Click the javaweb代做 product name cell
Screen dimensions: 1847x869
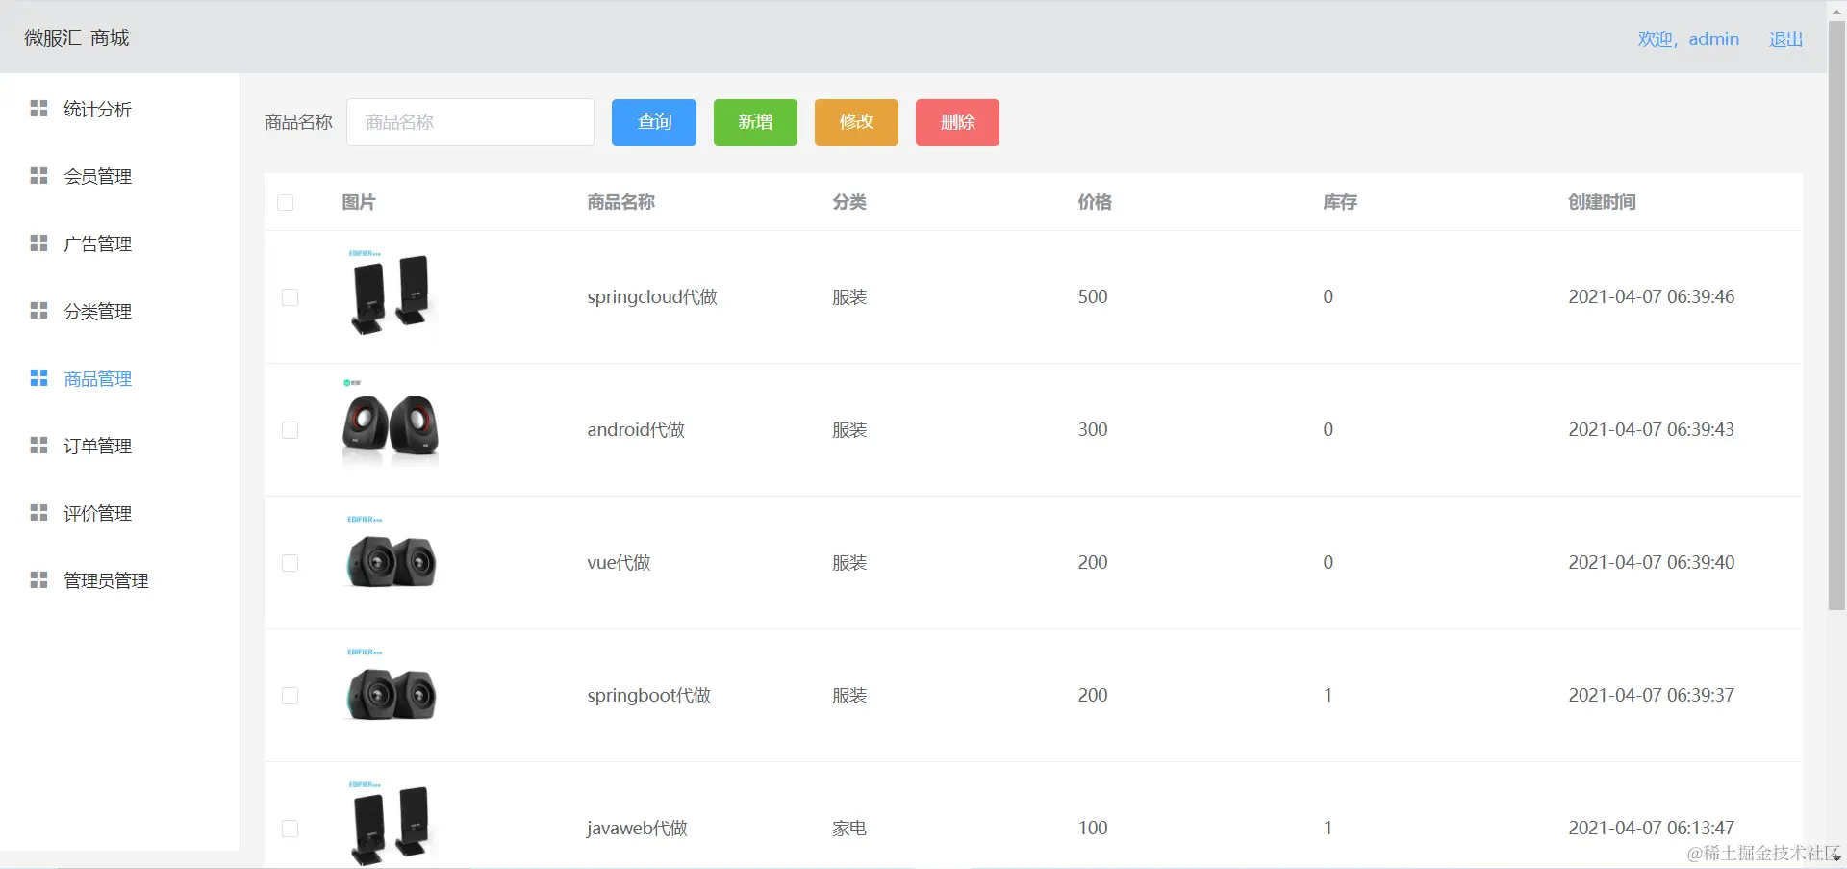[637, 829]
